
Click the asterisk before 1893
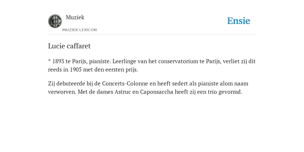(50, 61)
